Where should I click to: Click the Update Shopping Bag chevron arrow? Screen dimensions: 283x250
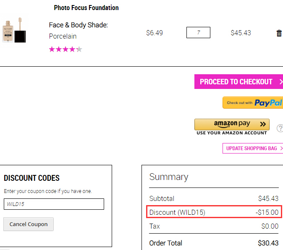pos(281,148)
